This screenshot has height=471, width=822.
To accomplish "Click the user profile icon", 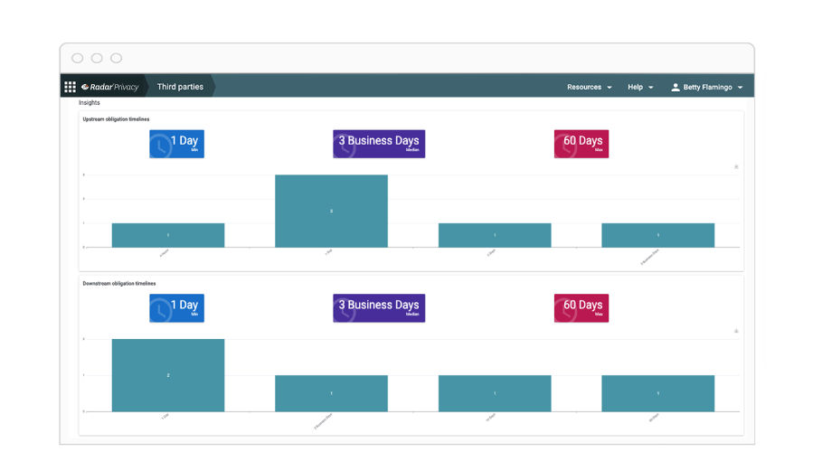I will (x=675, y=88).
